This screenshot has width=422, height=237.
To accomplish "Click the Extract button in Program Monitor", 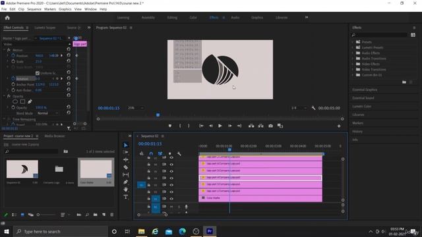I will tap(261, 126).
